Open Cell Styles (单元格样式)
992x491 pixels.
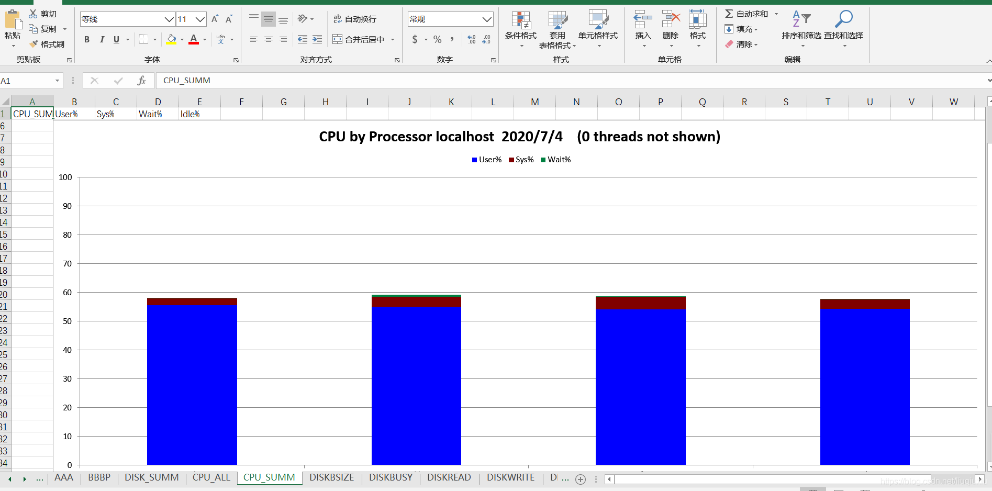598,29
